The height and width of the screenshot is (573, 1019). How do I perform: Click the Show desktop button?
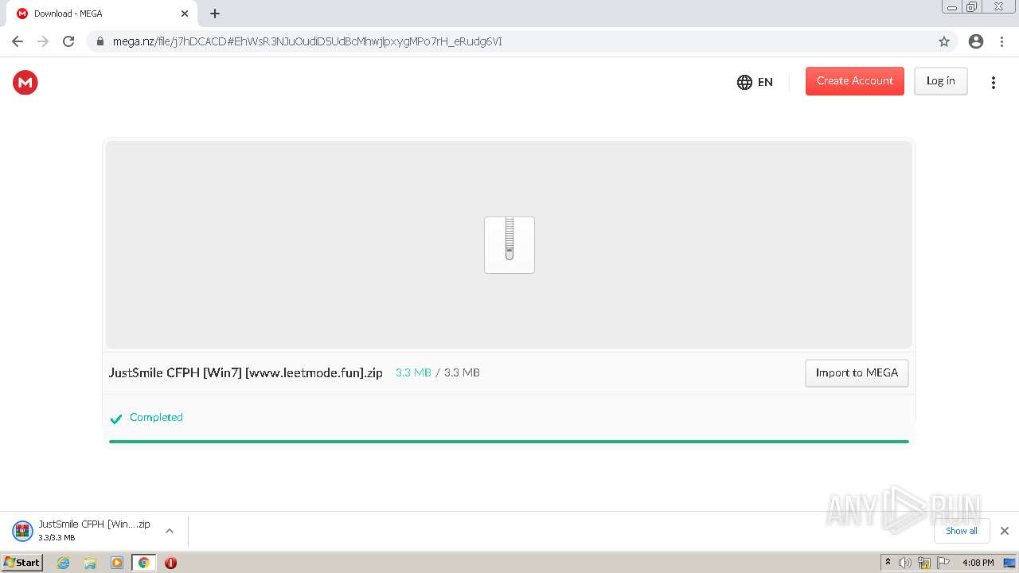(x=1009, y=563)
